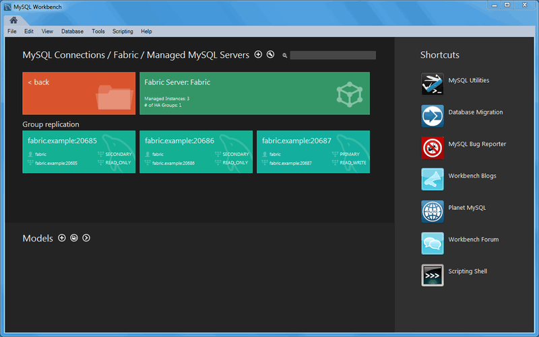Open existing model folder icon

[x=74, y=238]
